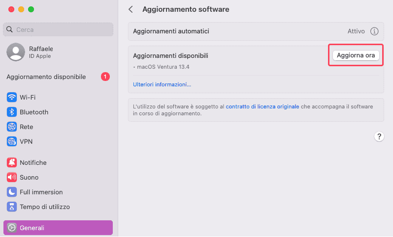Viewport: 393px width, 237px height.
Task: Click the magnifying glass search icon
Action: (x=9, y=29)
